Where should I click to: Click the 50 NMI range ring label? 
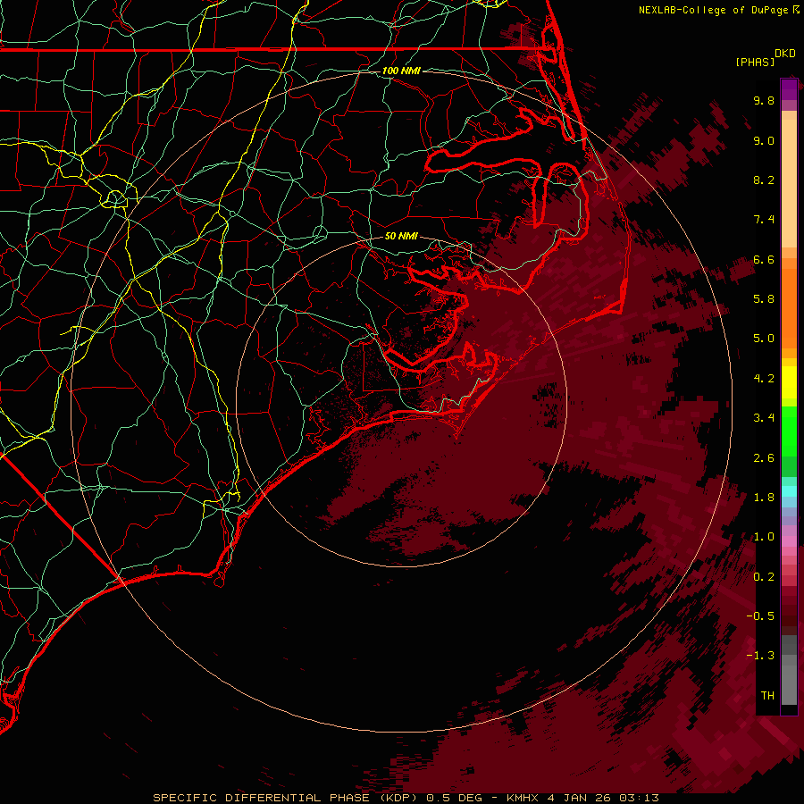click(x=401, y=236)
